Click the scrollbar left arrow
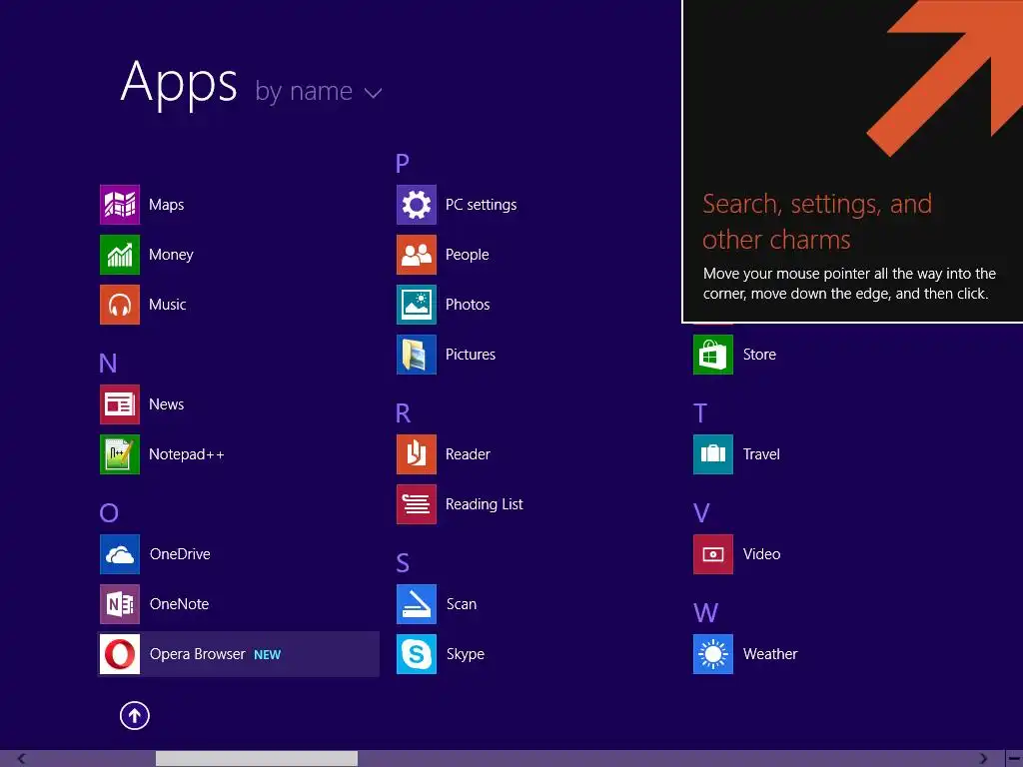 pyautogui.click(x=22, y=759)
